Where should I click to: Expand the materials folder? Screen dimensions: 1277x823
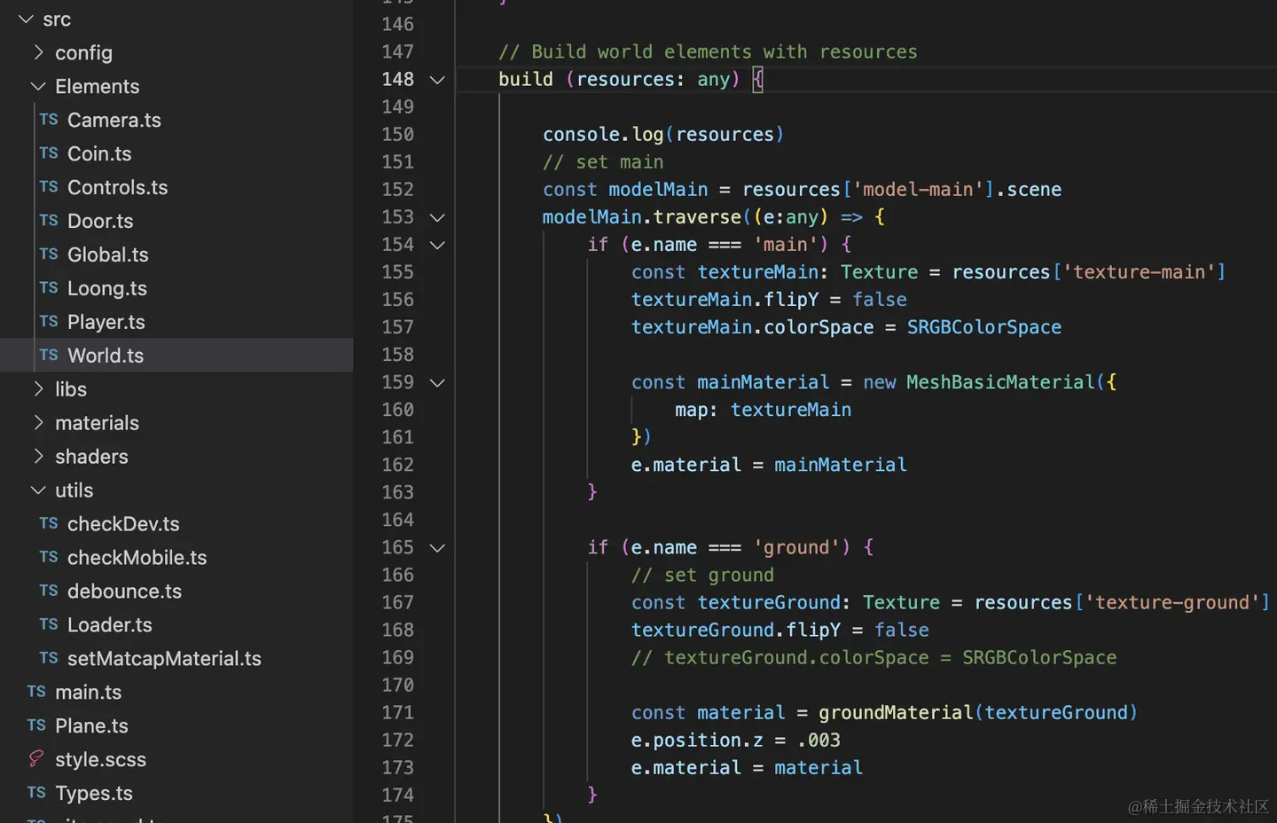(x=38, y=422)
